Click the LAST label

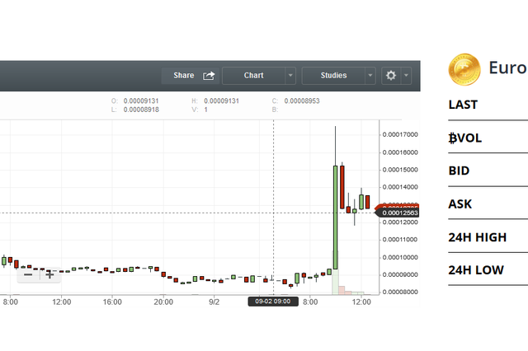click(x=463, y=105)
